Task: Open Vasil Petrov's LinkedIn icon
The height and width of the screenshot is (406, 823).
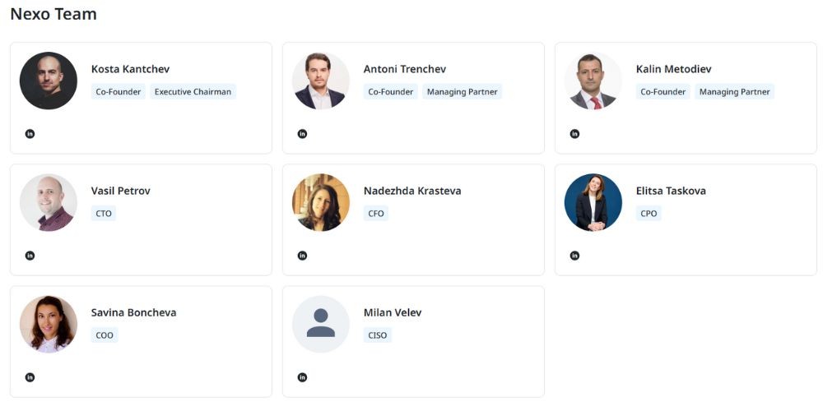Action: [30, 256]
